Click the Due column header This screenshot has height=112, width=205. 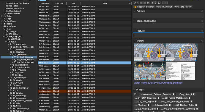pyautogui.click(x=74, y=3)
